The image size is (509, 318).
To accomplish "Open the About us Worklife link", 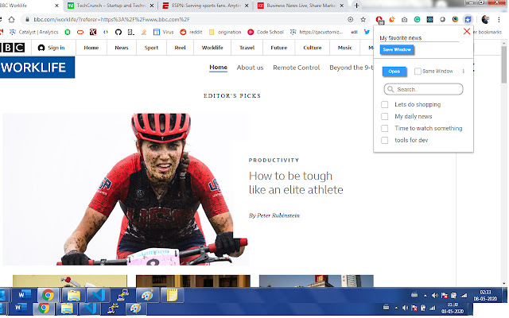I will [250, 68].
